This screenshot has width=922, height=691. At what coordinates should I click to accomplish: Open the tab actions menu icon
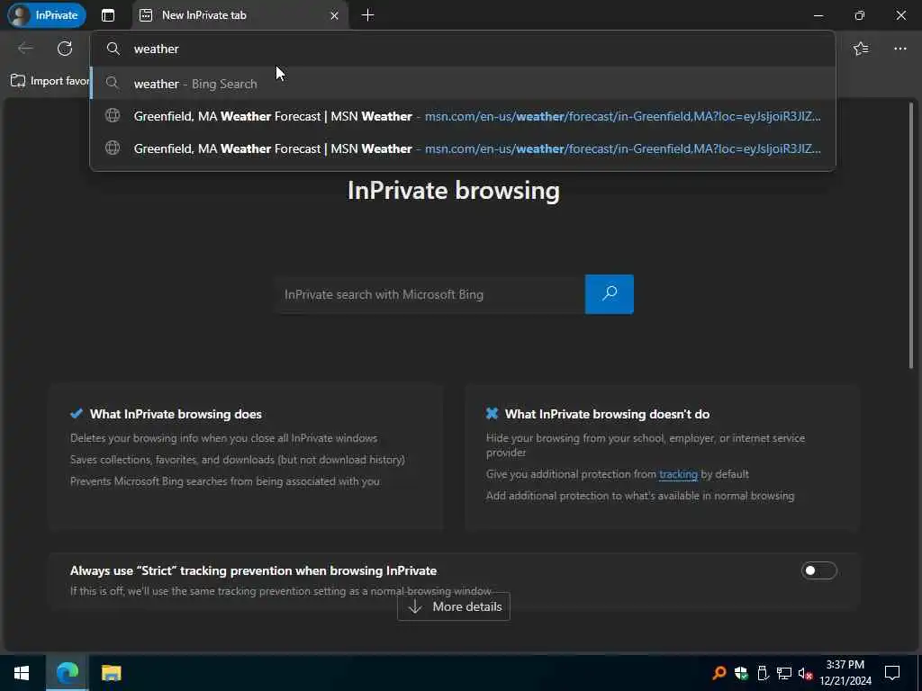click(x=108, y=15)
